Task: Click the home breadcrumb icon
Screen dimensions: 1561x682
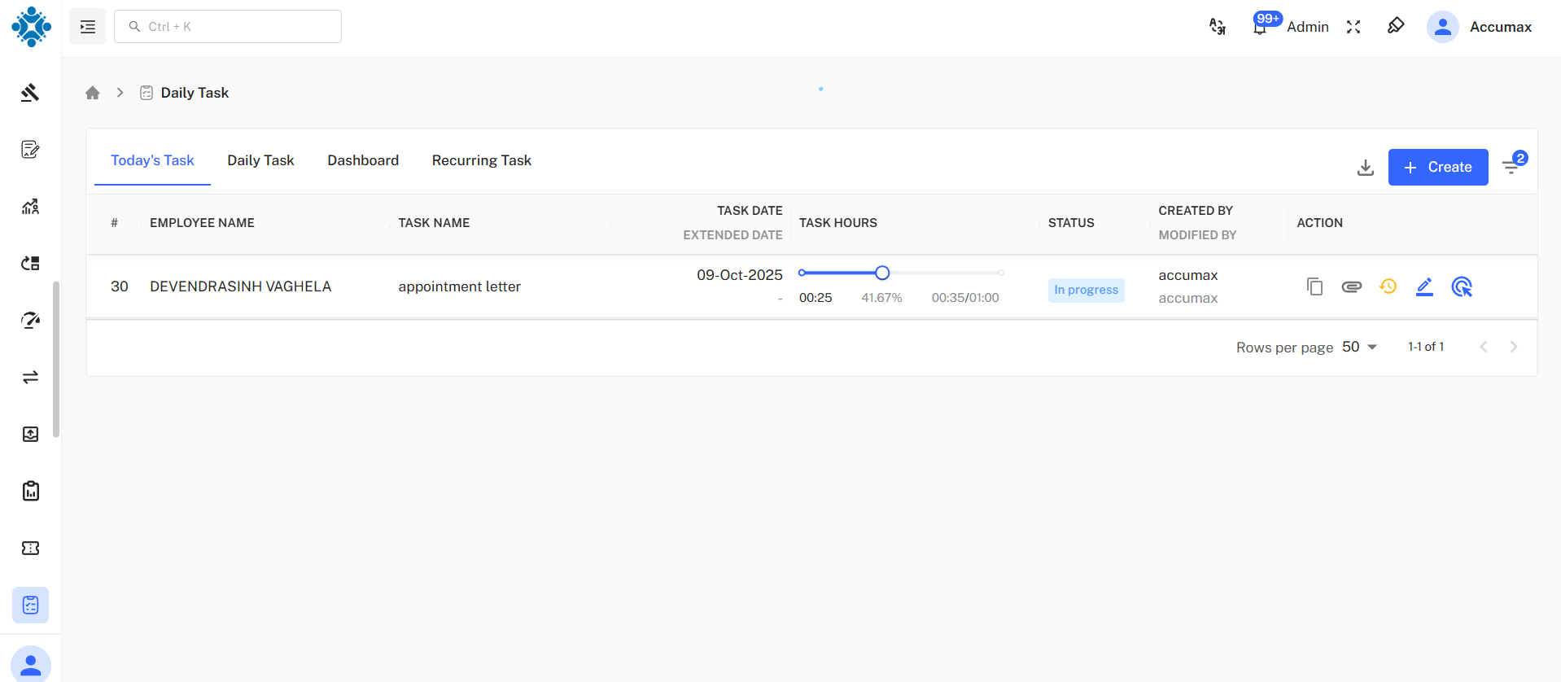Action: coord(93,93)
